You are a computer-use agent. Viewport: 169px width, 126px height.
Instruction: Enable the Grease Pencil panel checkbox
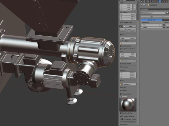coord(122,22)
